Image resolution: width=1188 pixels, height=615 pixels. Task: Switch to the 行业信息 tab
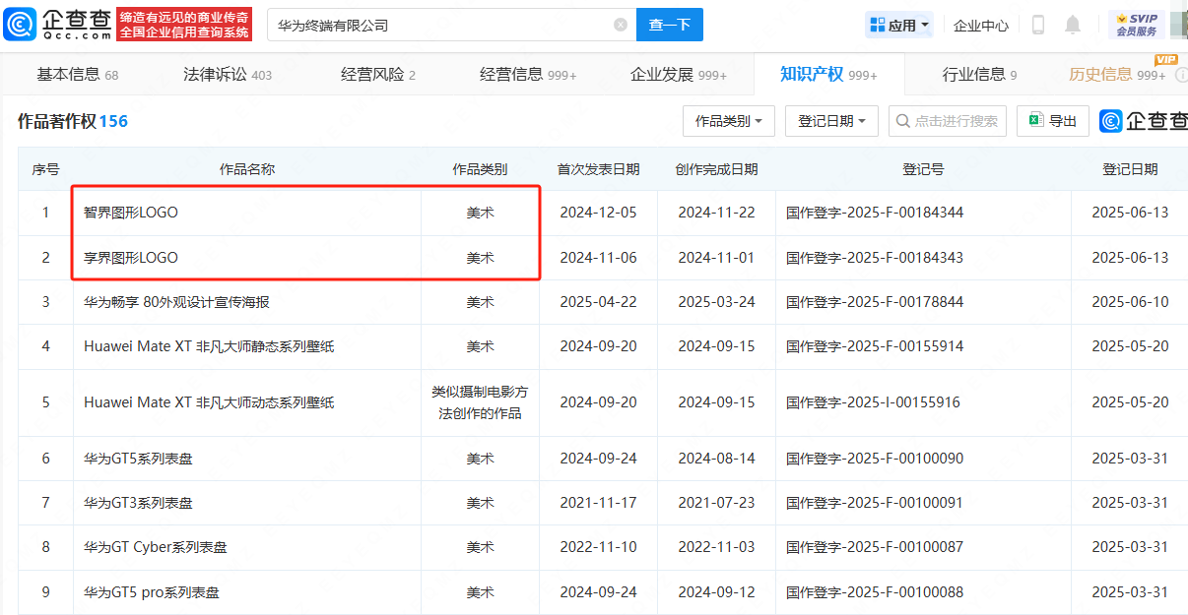click(x=979, y=75)
